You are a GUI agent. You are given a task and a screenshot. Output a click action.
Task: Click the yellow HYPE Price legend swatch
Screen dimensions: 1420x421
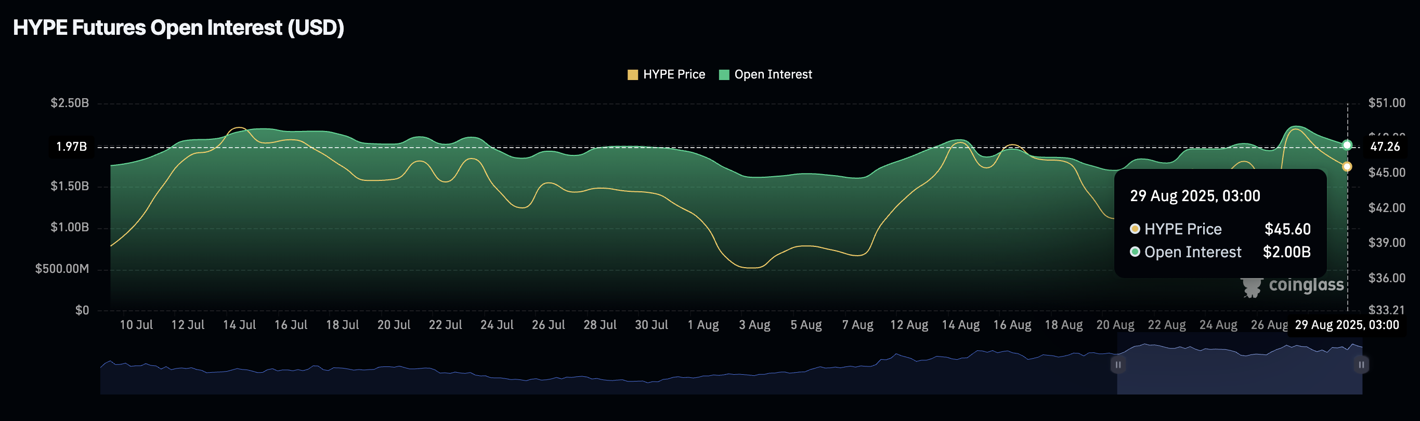(632, 75)
